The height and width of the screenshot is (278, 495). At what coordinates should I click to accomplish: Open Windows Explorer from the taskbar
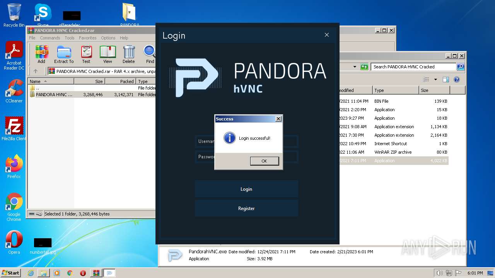pyautogui.click(x=44, y=273)
